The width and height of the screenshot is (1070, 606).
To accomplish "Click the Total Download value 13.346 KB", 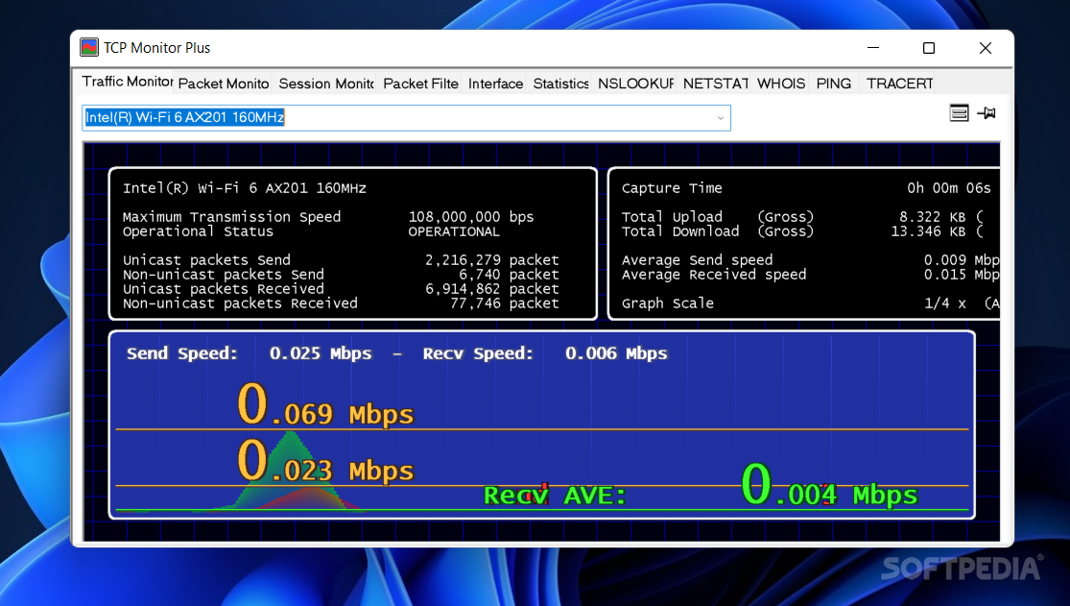I will [928, 231].
